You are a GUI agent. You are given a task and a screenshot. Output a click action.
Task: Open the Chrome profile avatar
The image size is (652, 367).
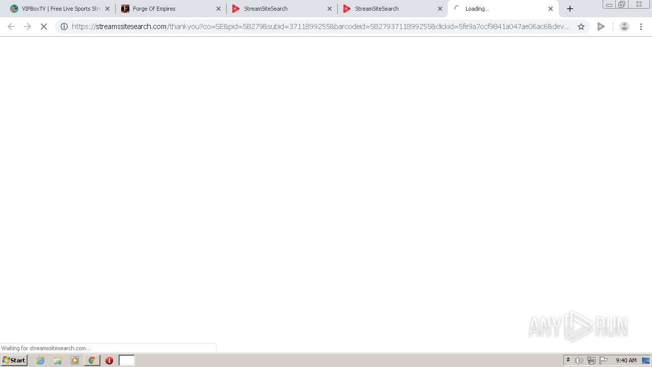click(x=624, y=27)
